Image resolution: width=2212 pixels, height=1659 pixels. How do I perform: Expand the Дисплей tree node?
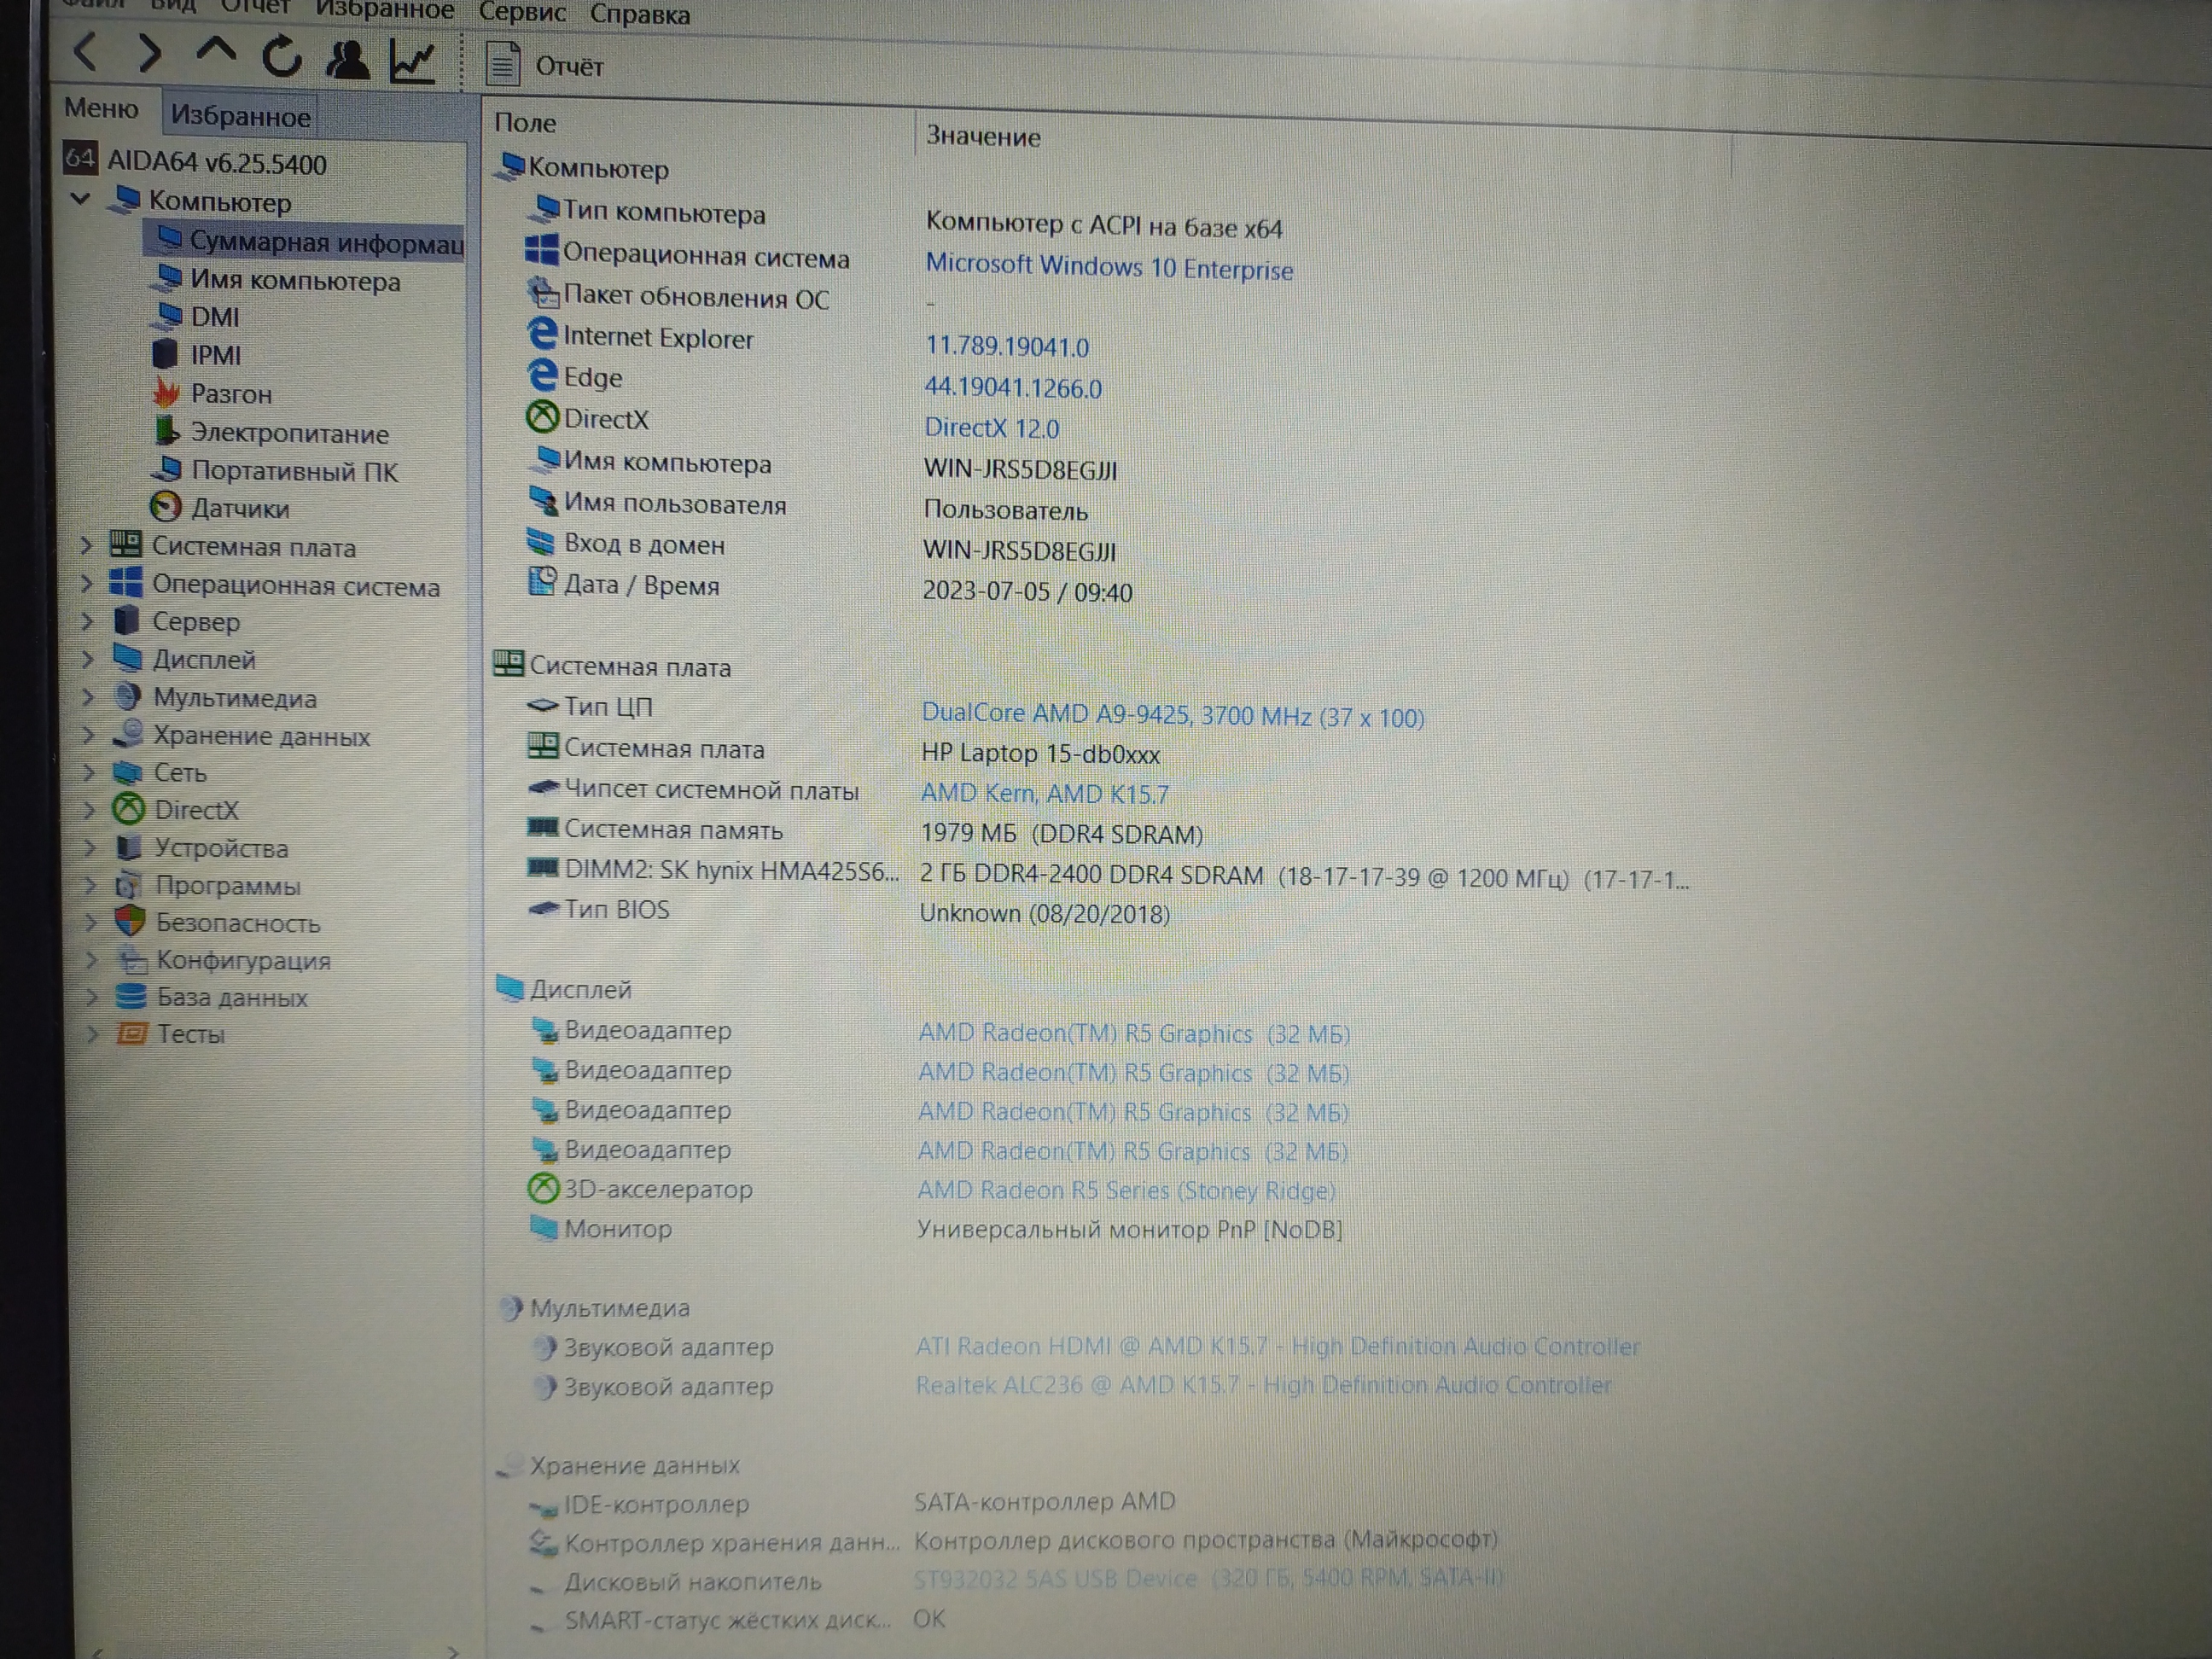tap(88, 659)
